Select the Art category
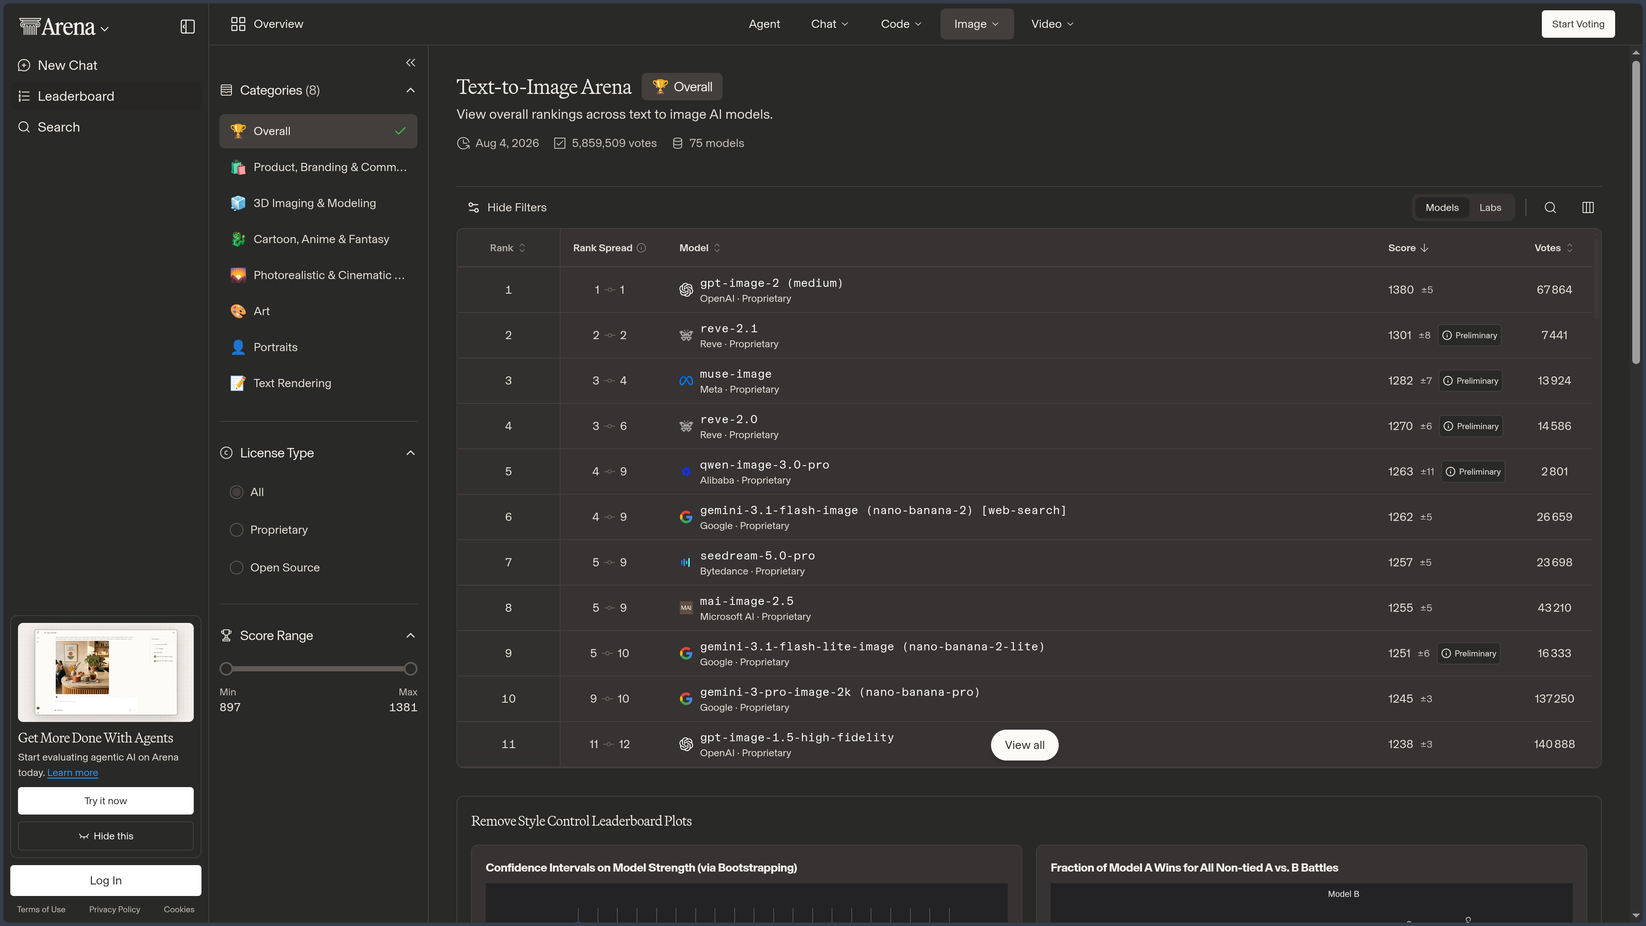 (318, 311)
